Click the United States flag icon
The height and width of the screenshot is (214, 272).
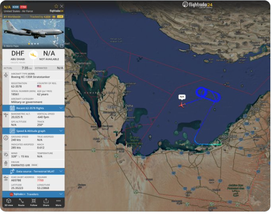(39, 86)
